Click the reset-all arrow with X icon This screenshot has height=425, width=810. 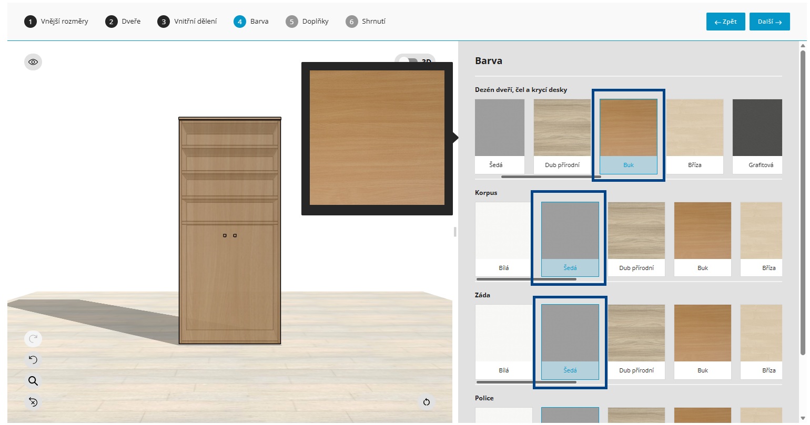click(x=33, y=402)
